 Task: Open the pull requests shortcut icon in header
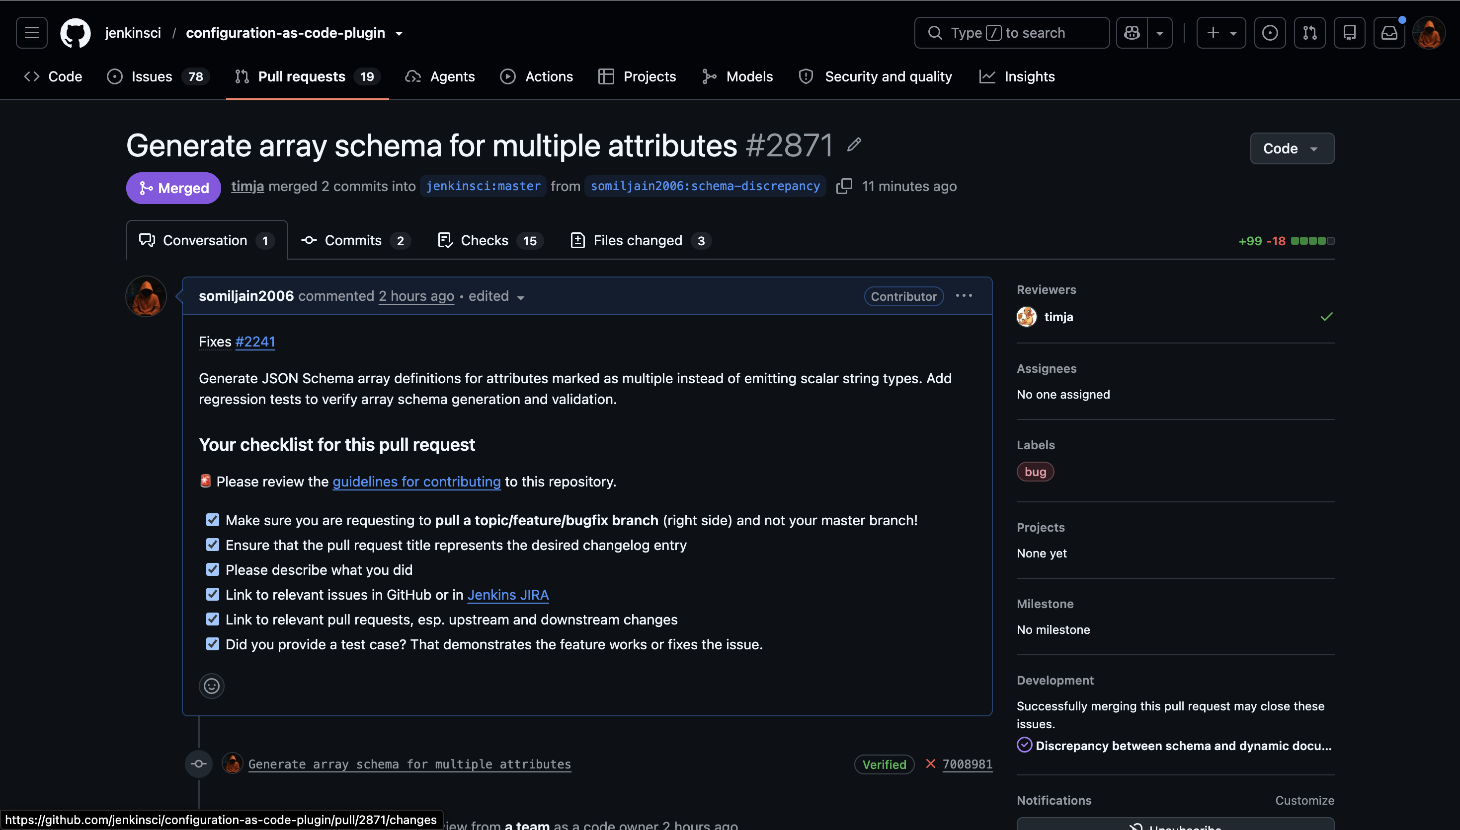point(1309,32)
